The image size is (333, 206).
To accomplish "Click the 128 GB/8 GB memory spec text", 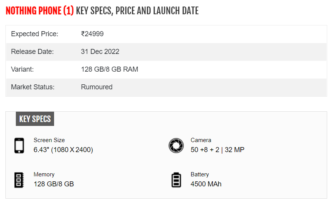I will tap(54, 184).
